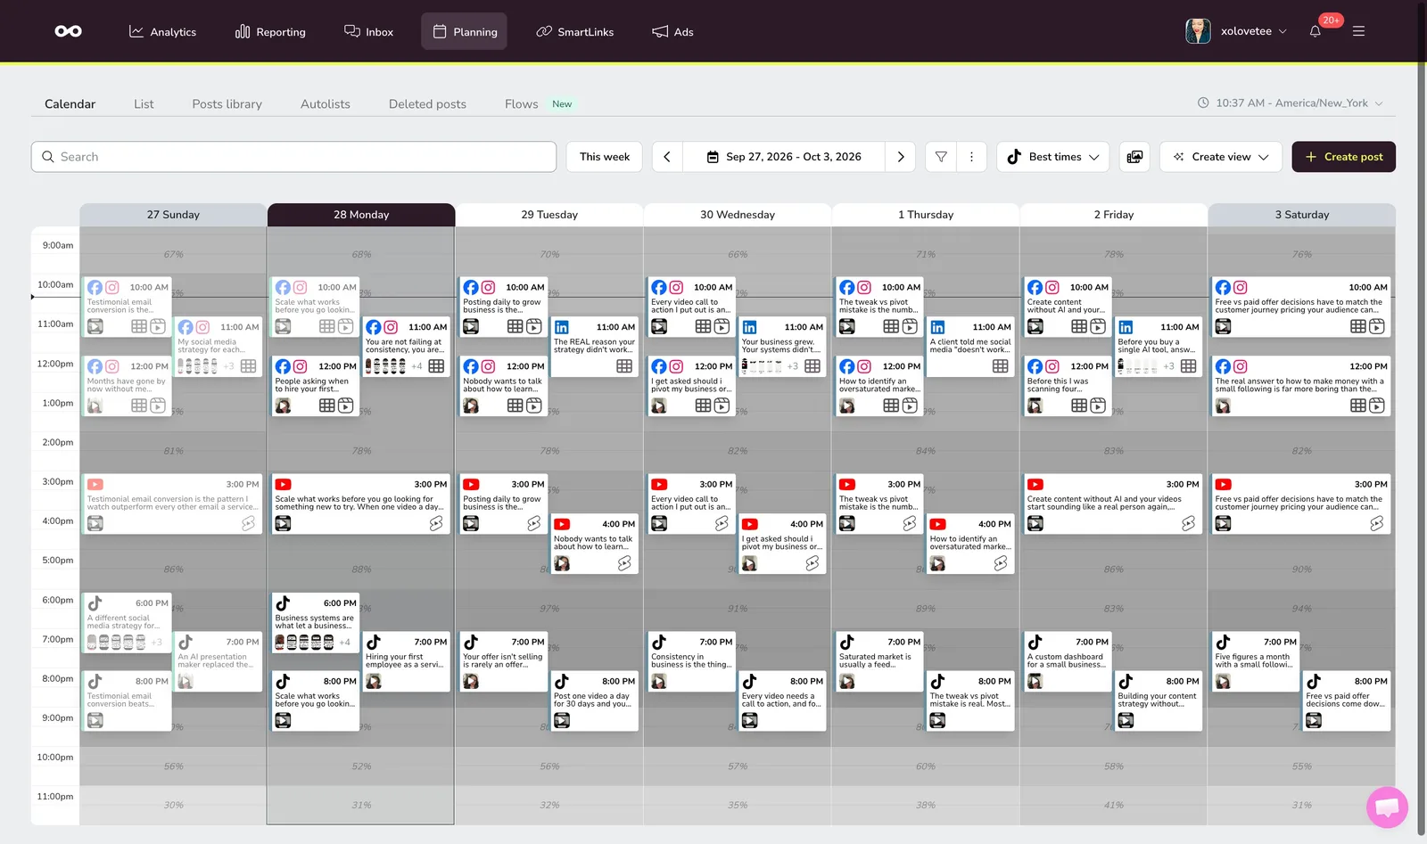
Task: Switch to the List tab
Action: [144, 104]
